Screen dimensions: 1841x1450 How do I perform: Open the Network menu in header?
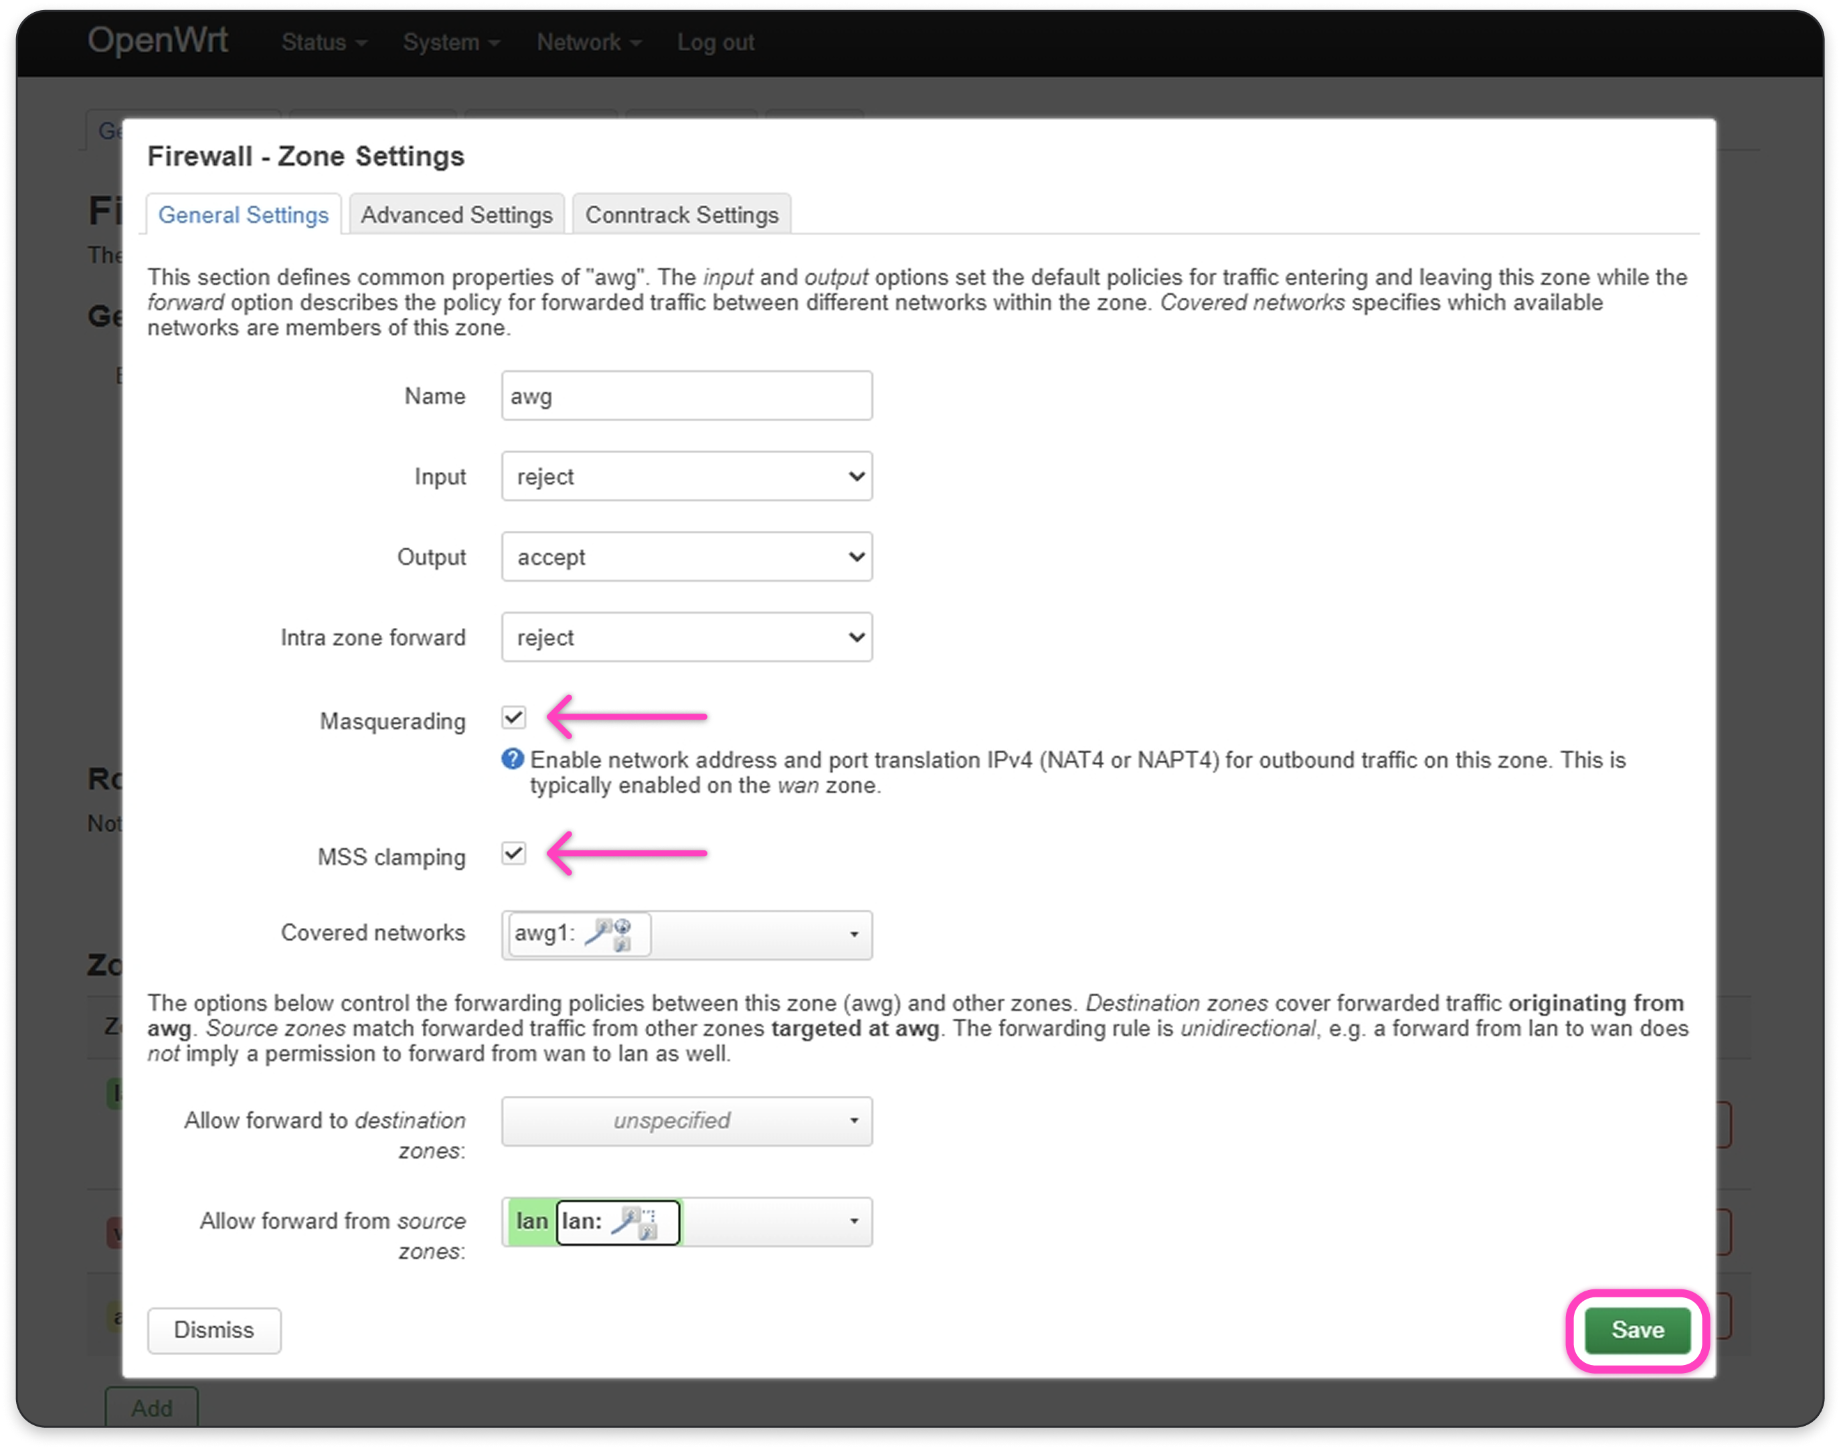588,42
